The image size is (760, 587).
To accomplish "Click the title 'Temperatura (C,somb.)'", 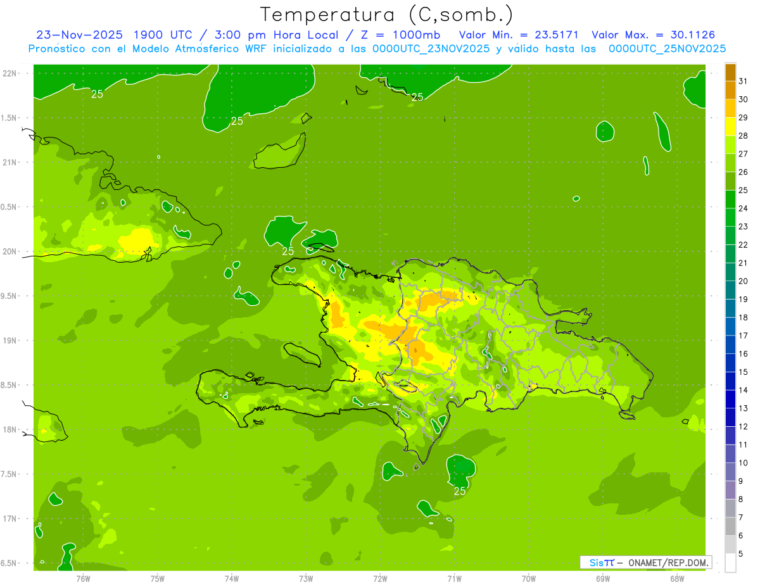I will point(387,15).
